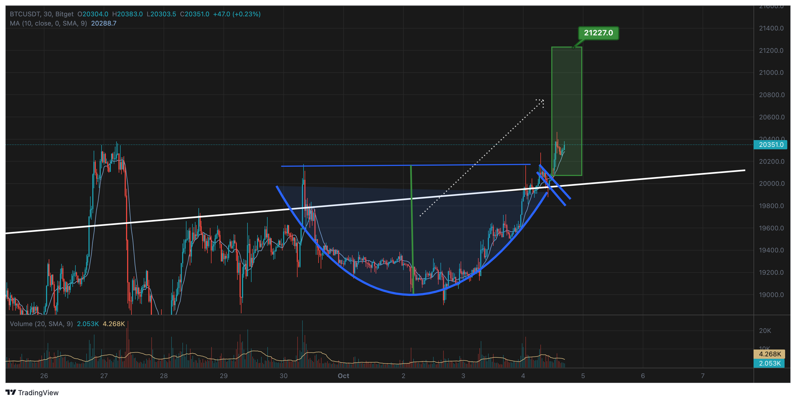Click the 20000.0 price axis label
The height and width of the screenshot is (402, 796).
tap(771, 183)
